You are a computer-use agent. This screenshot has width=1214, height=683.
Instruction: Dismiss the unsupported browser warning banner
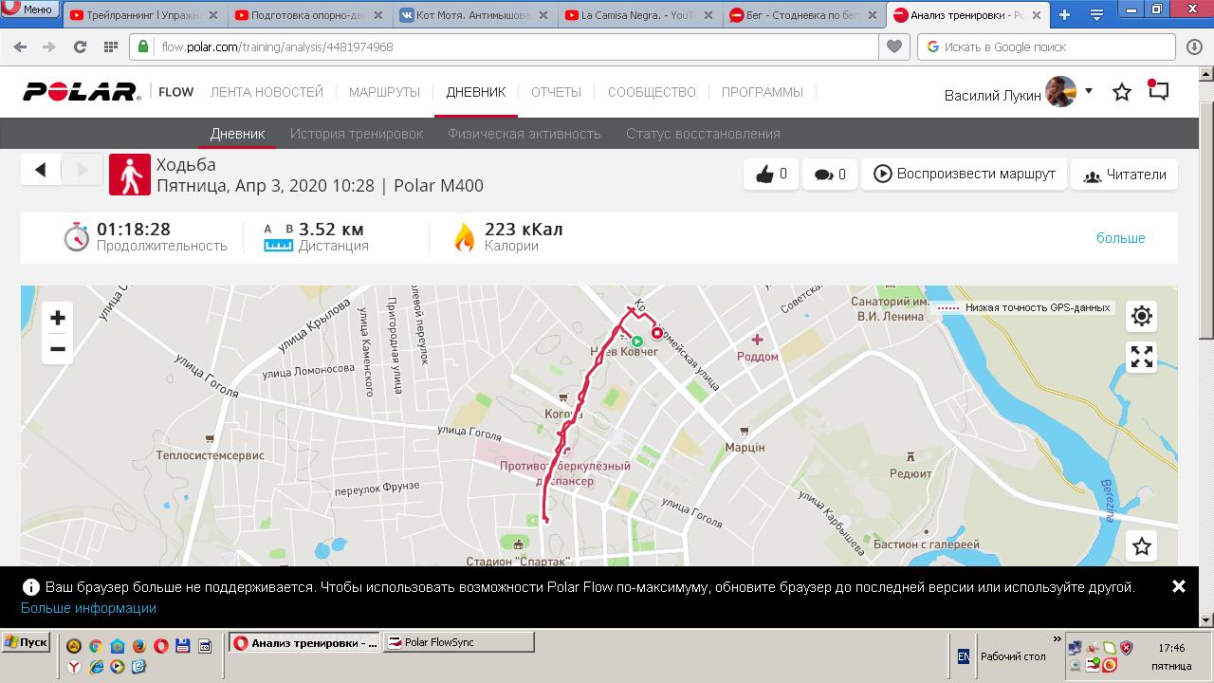pyautogui.click(x=1179, y=587)
